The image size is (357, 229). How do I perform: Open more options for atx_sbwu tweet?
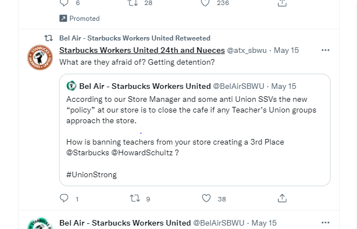(x=326, y=50)
